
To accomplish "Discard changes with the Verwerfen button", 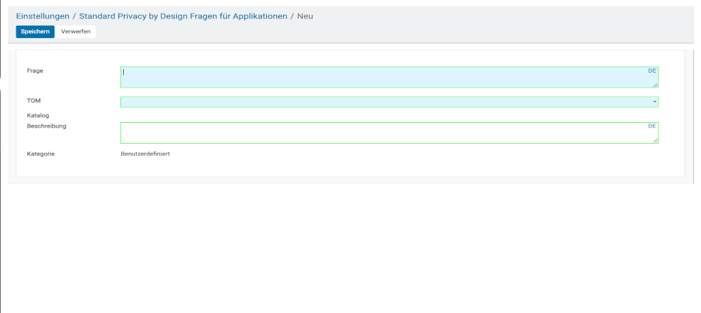I will click(x=76, y=32).
